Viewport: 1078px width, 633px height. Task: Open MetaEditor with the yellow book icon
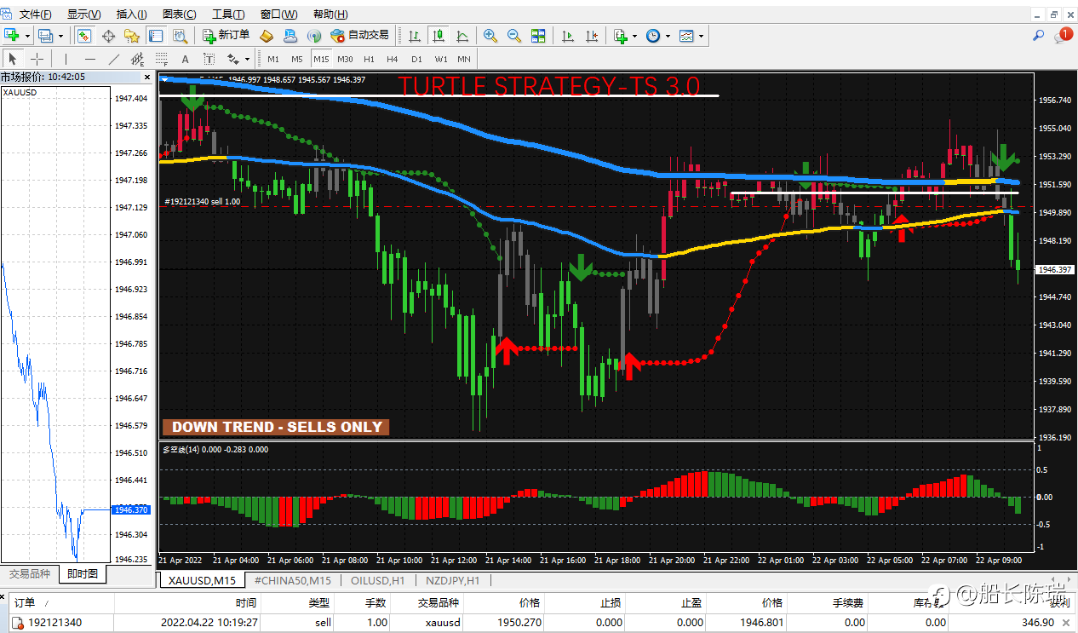point(267,35)
